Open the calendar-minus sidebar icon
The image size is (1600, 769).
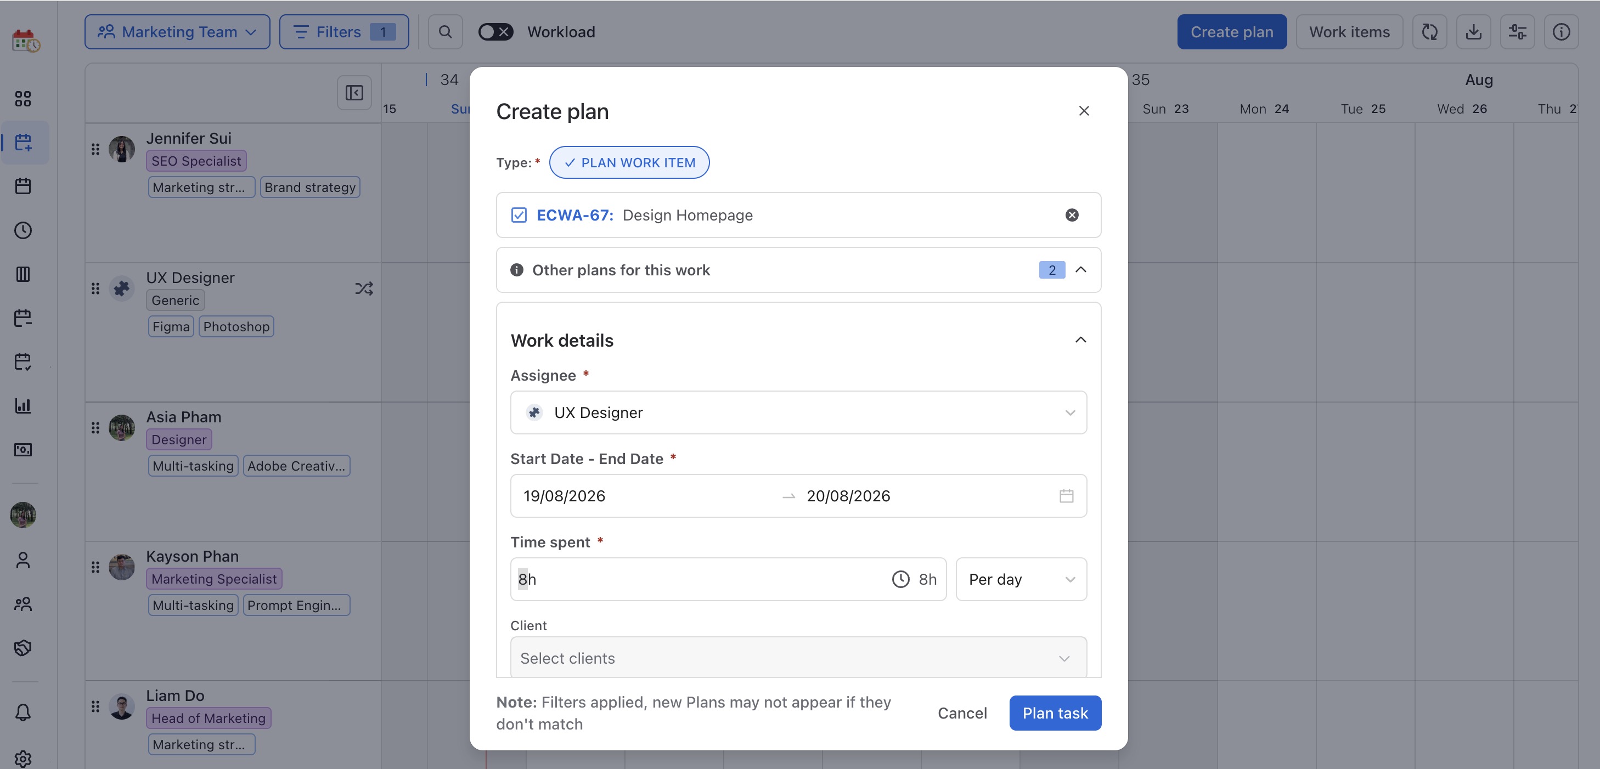pyautogui.click(x=23, y=318)
